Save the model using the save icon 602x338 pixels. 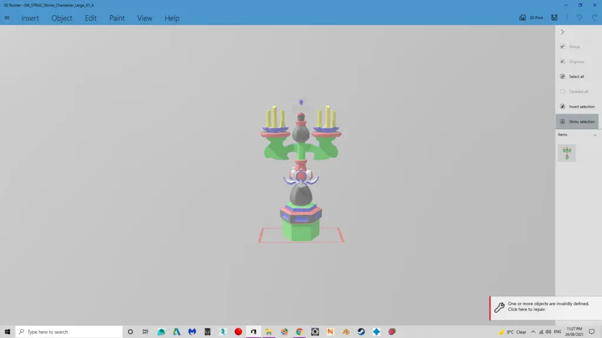[554, 18]
